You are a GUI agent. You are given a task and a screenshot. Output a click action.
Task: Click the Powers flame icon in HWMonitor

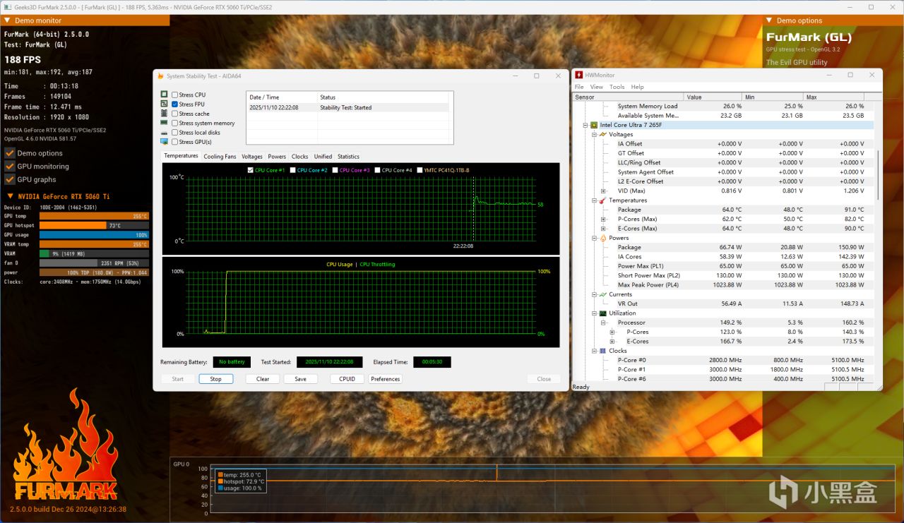(x=603, y=238)
